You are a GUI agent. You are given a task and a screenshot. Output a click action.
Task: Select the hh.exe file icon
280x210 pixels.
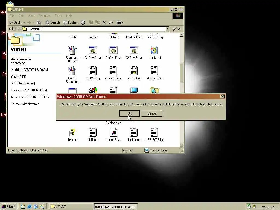tap(72, 133)
